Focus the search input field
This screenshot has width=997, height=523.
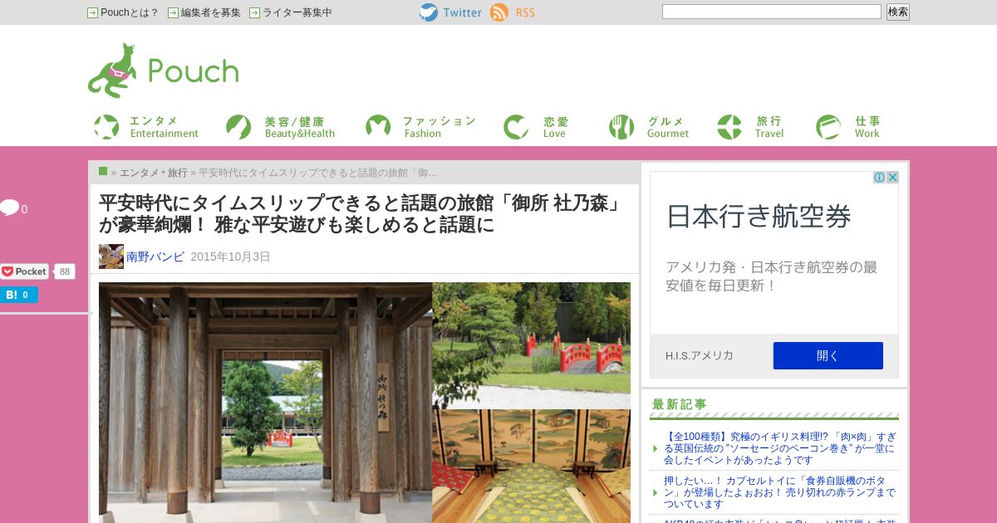click(772, 12)
